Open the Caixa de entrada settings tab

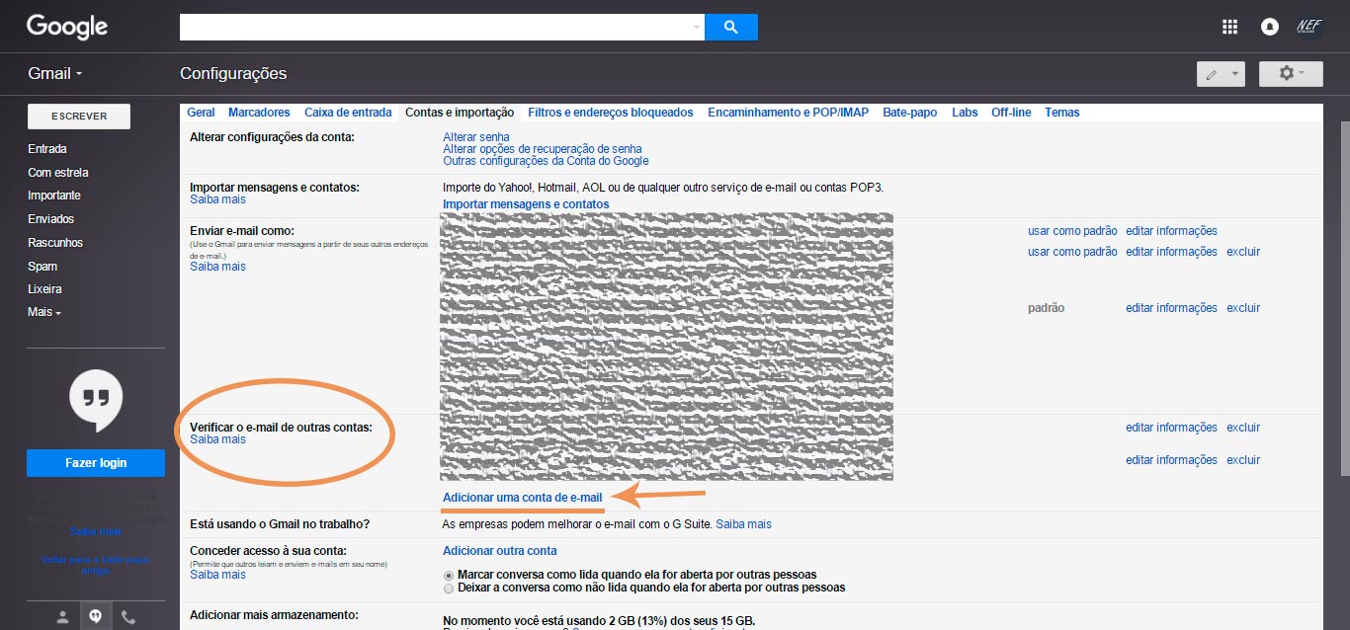(348, 113)
